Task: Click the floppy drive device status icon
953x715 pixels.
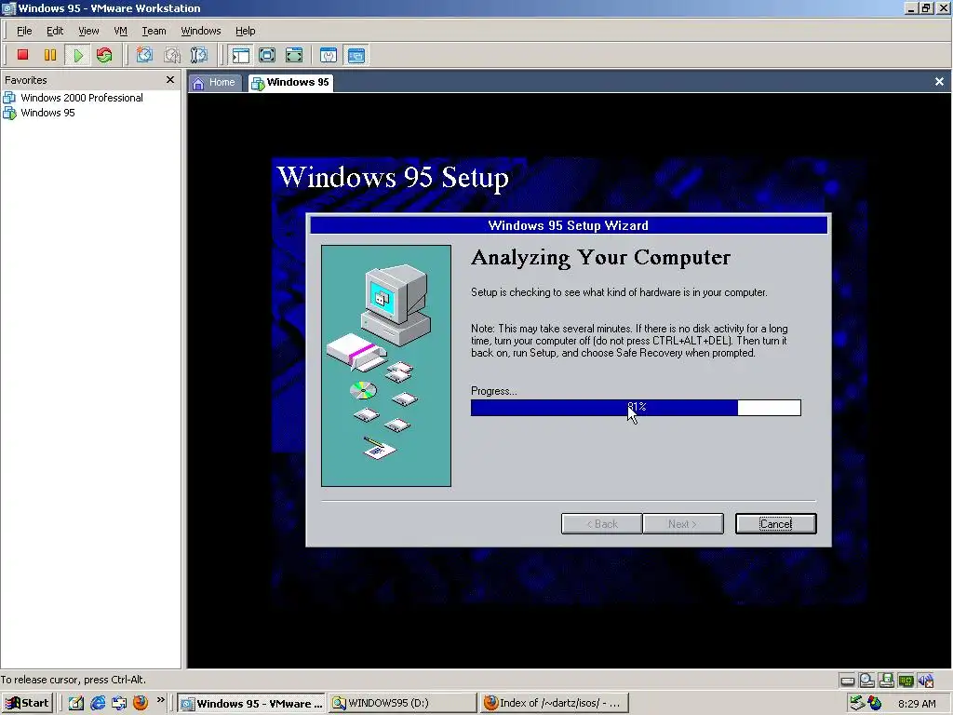Action: click(886, 681)
